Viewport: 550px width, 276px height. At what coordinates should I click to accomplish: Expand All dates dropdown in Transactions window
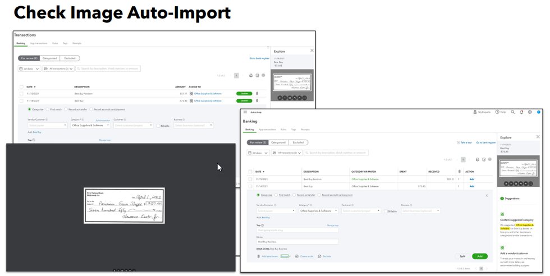29,68
